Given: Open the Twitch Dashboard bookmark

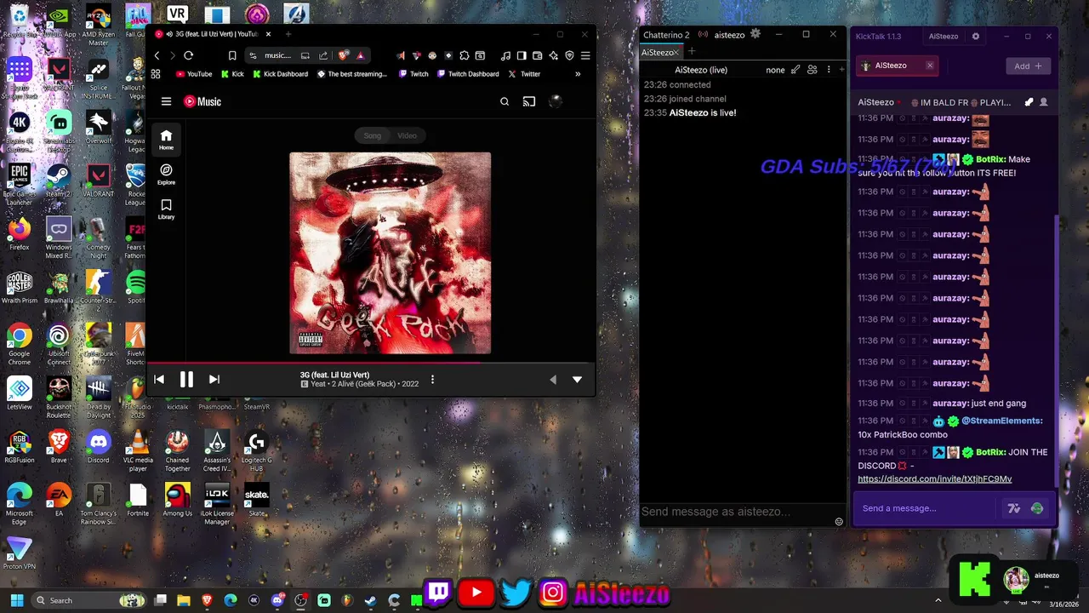Looking at the screenshot, I should (x=468, y=74).
